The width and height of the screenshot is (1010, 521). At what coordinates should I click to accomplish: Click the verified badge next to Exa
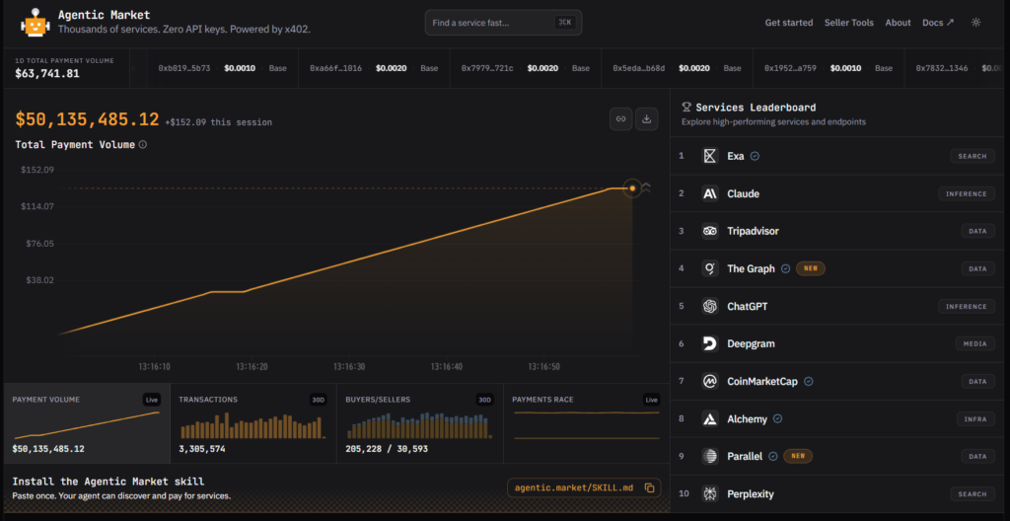[755, 156]
